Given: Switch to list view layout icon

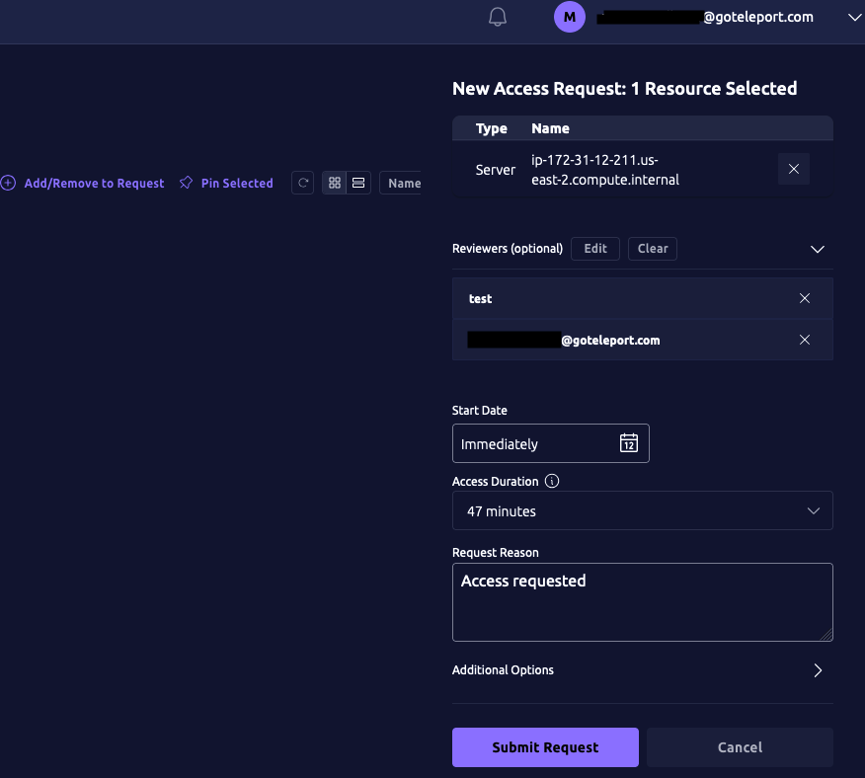Looking at the screenshot, I should click(x=358, y=183).
